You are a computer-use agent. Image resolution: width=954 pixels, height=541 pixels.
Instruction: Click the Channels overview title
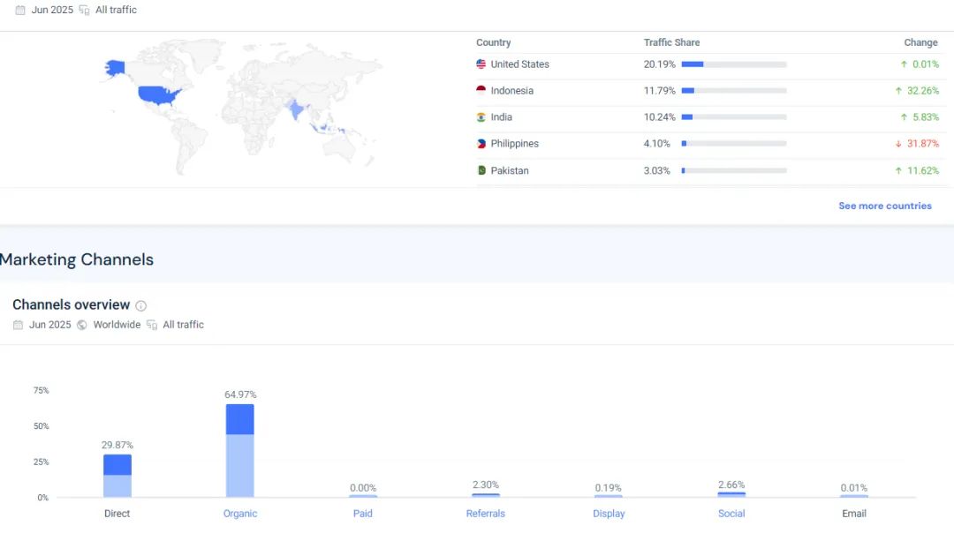click(72, 304)
